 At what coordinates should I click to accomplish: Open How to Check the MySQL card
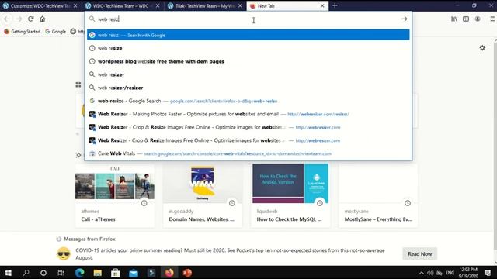[x=290, y=195]
